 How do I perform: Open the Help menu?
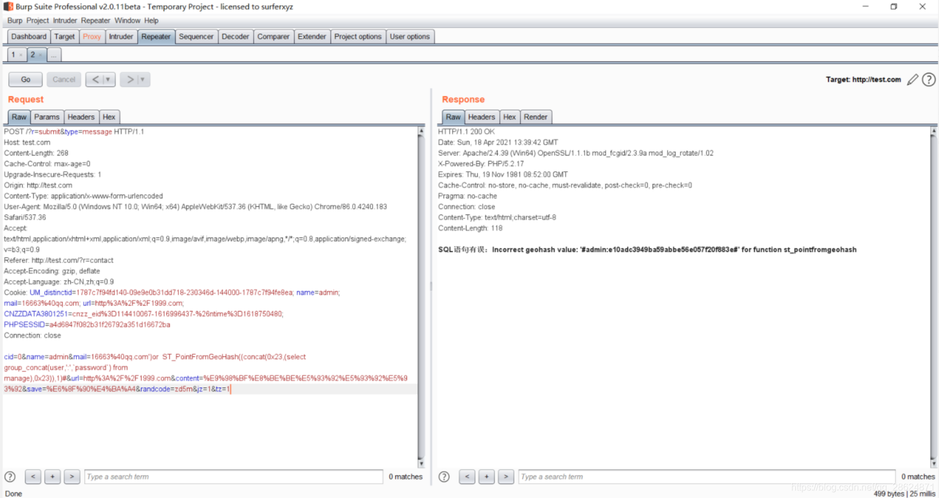[x=151, y=21]
